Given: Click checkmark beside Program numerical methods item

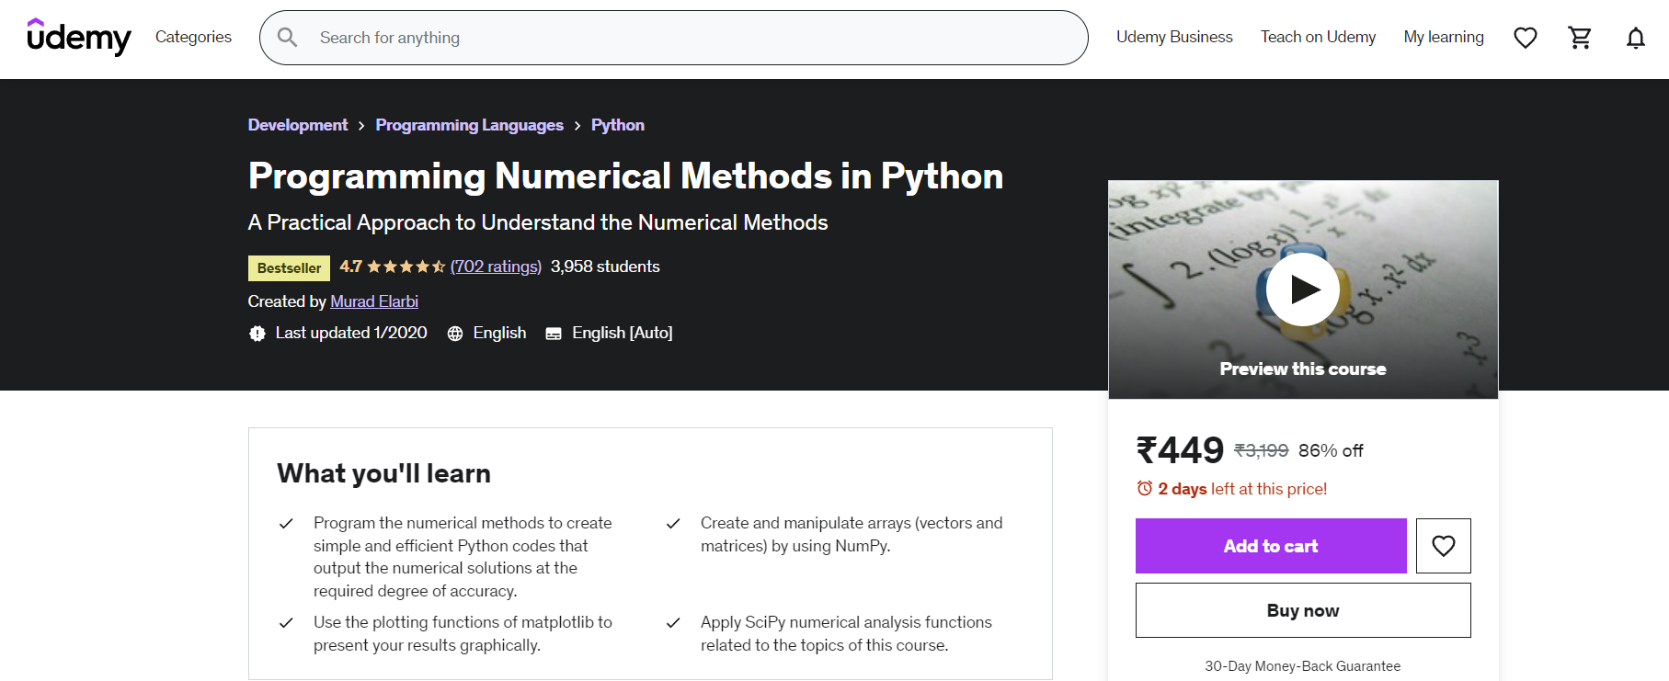Looking at the screenshot, I should (x=286, y=524).
